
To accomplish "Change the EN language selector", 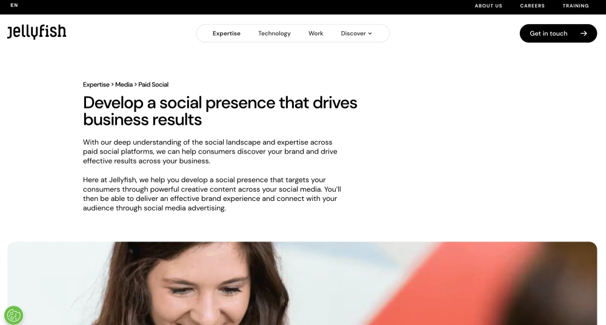I will [15, 5].
